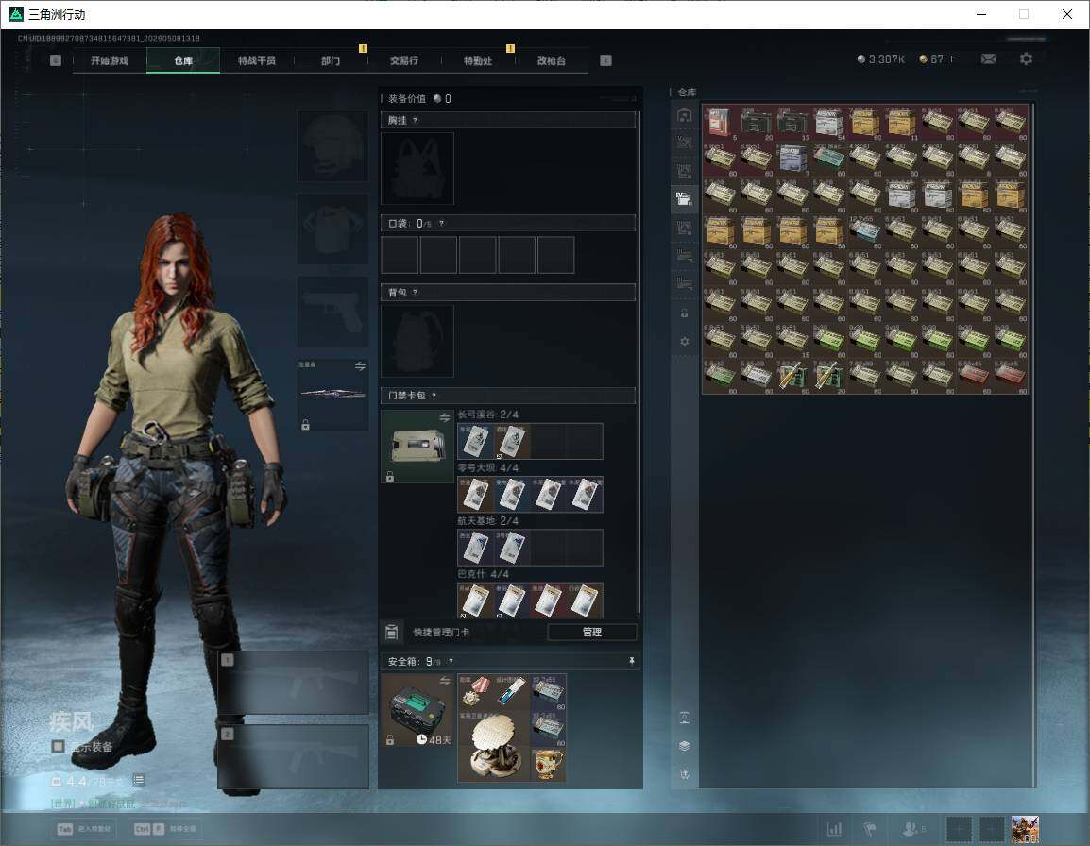The image size is (1090, 846).
Task: Open the mail envelope icon
Action: tap(989, 59)
